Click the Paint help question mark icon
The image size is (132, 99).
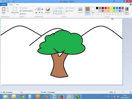pos(130,4)
